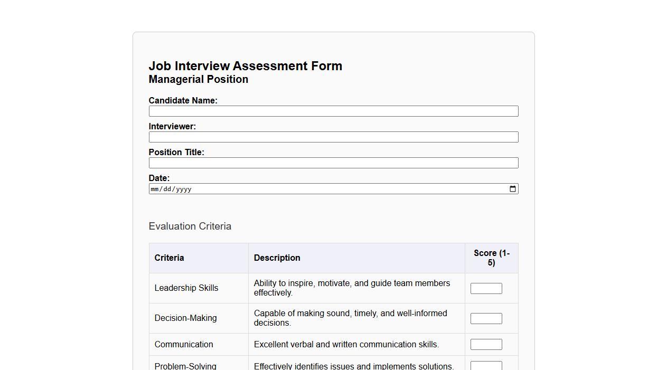Open the date picker calendar icon
The image size is (667, 370).
click(x=512, y=188)
